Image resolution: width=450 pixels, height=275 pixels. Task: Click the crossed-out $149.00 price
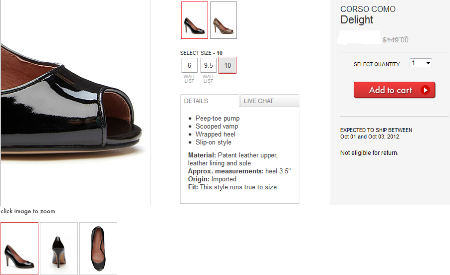click(395, 40)
